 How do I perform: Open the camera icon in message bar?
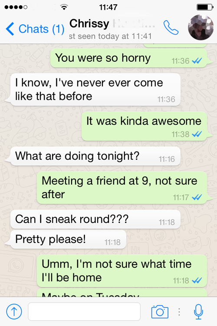click(160, 312)
